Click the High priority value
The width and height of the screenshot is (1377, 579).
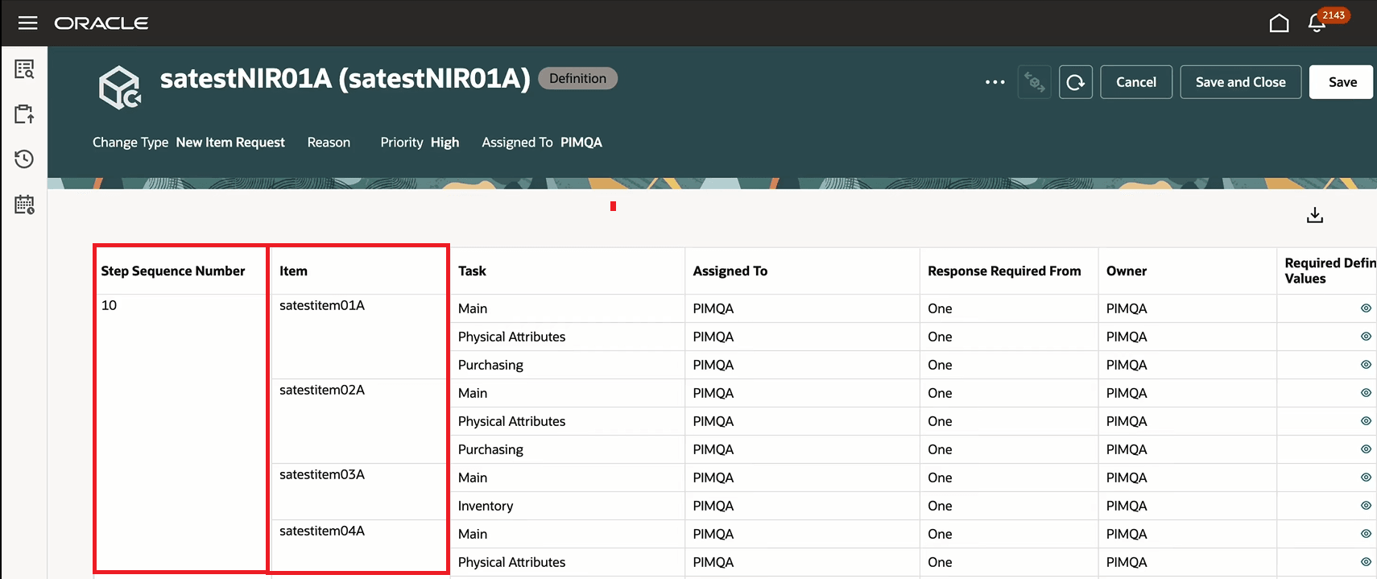pos(445,142)
